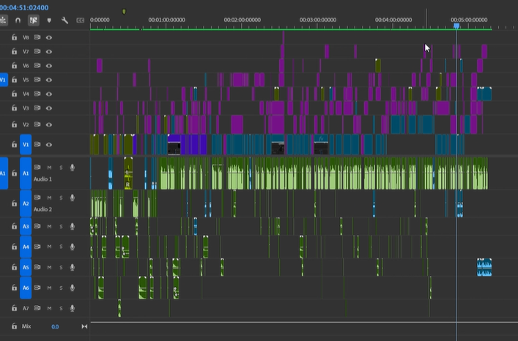
Task: Toggle sync lock on track A7
Action: [37, 308]
